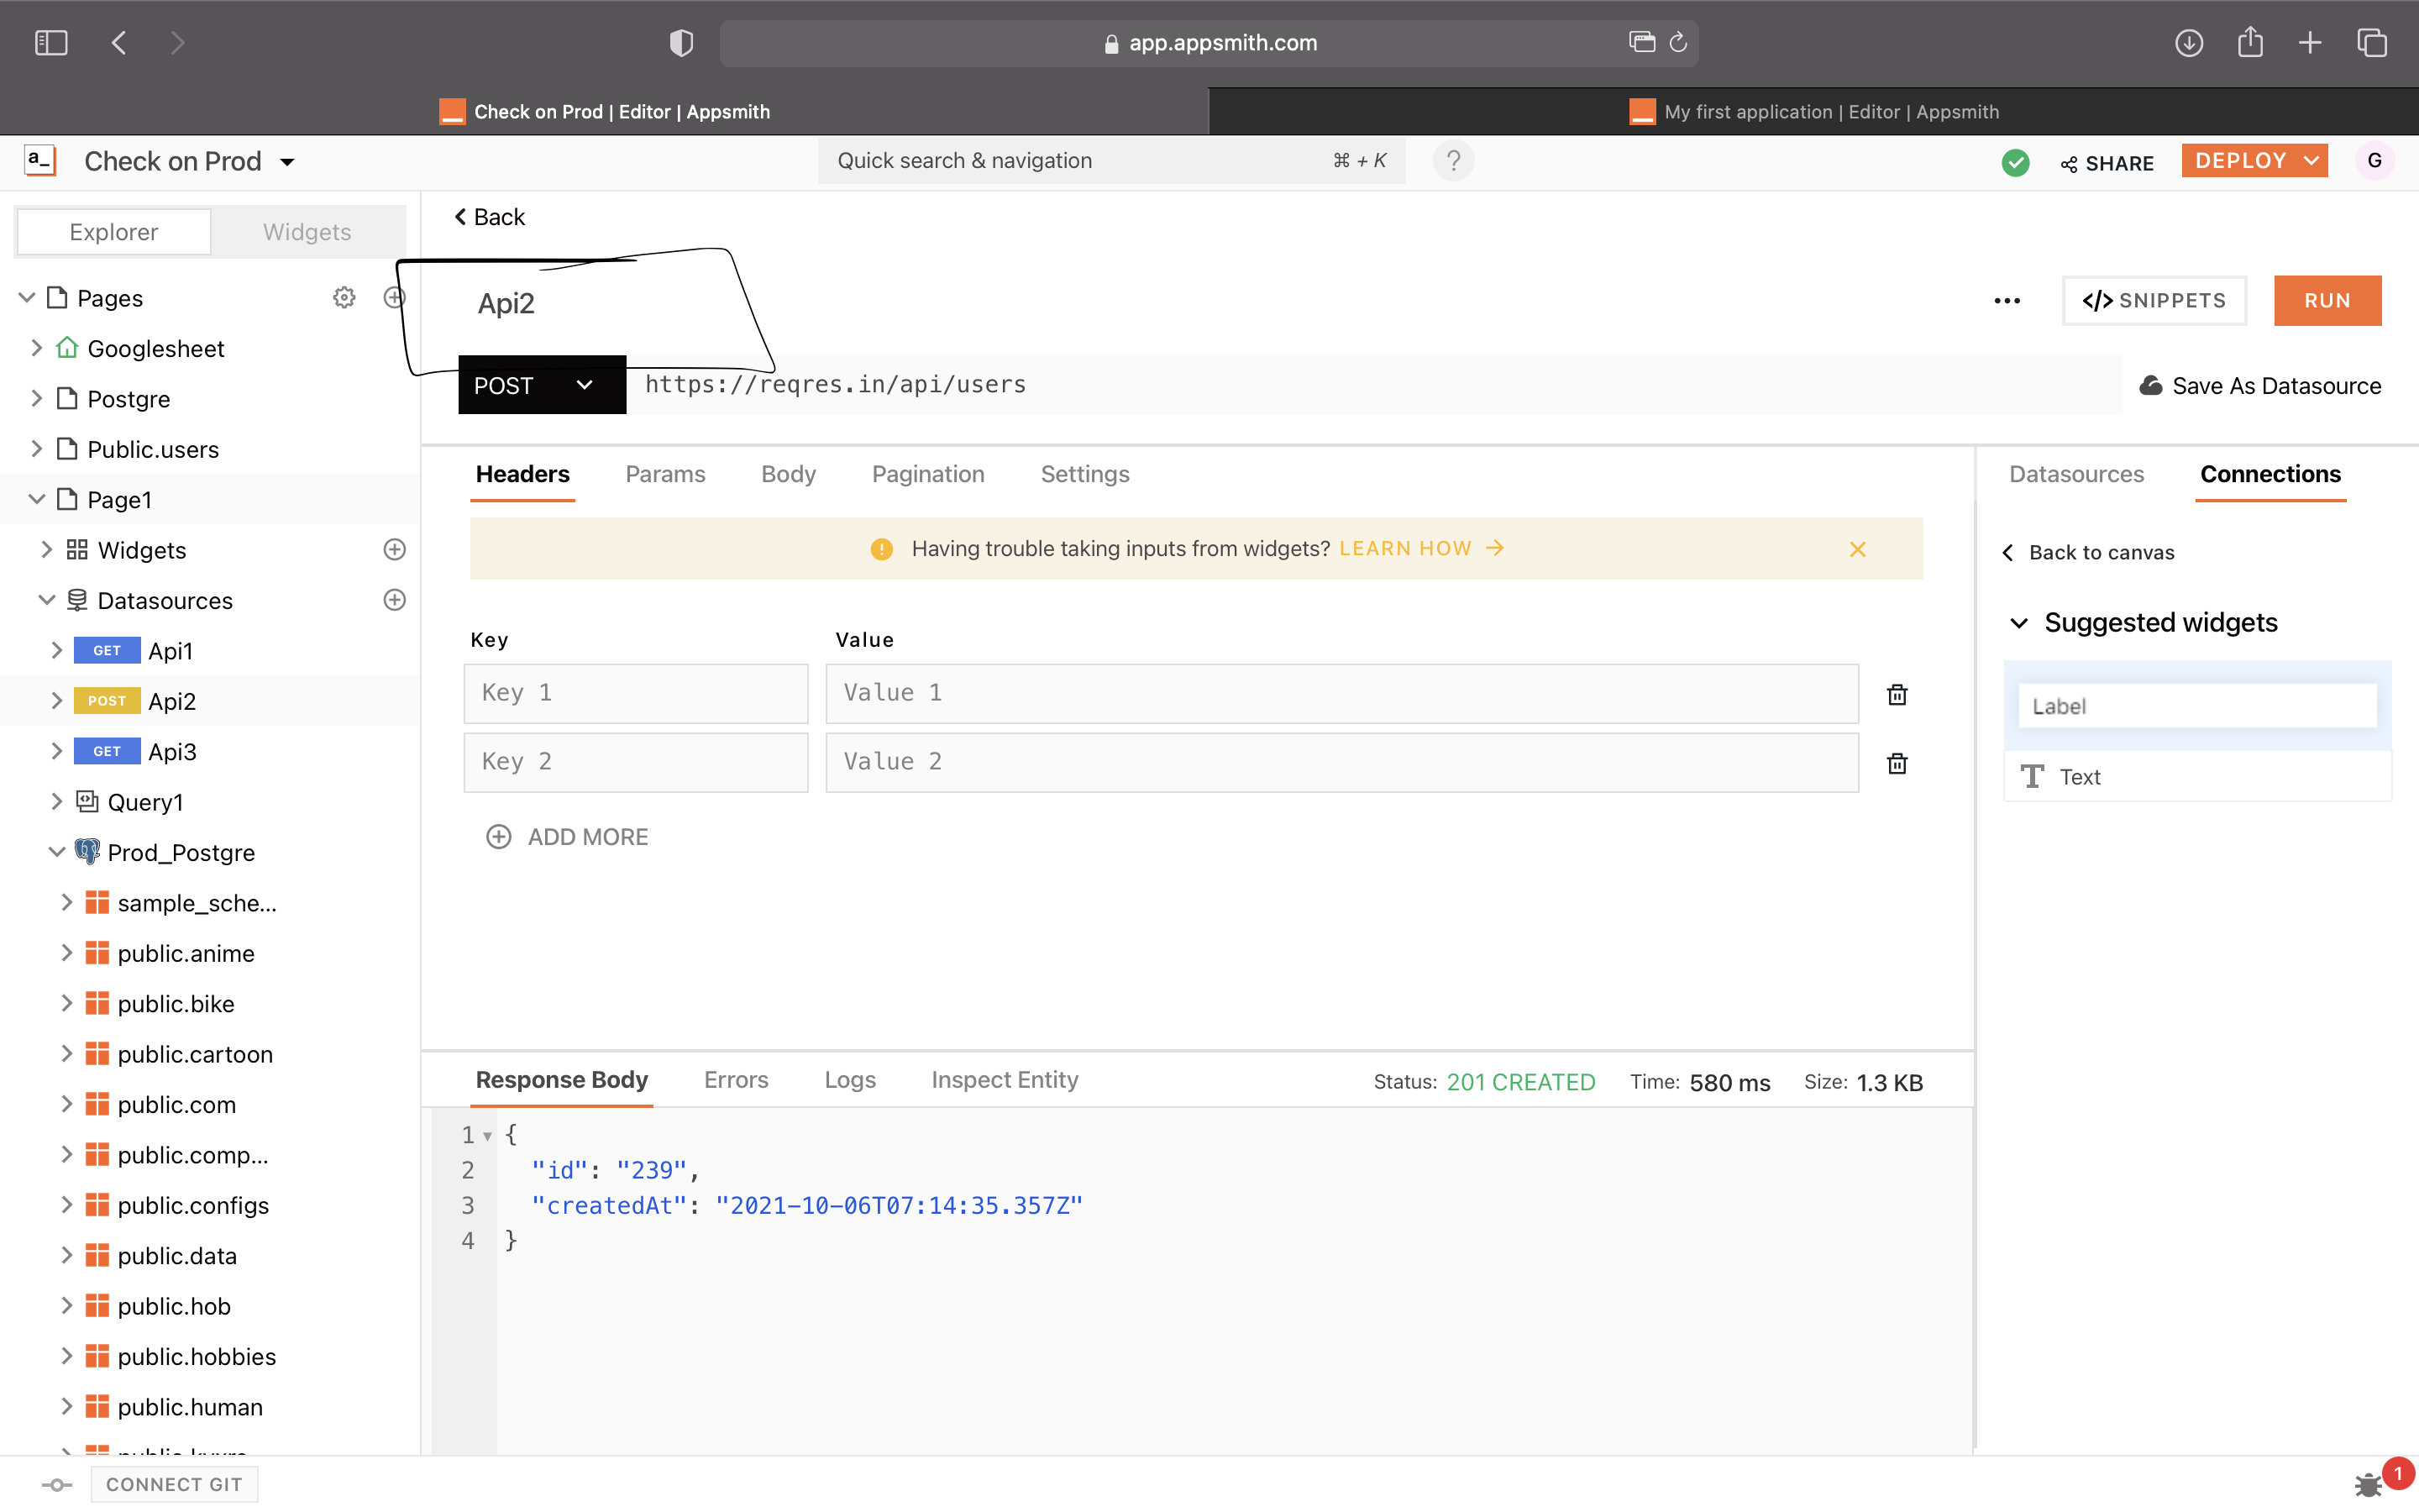Viewport: 2419px width, 1512px height.
Task: Collapse the Suggested widgets section
Action: [x=2019, y=623]
